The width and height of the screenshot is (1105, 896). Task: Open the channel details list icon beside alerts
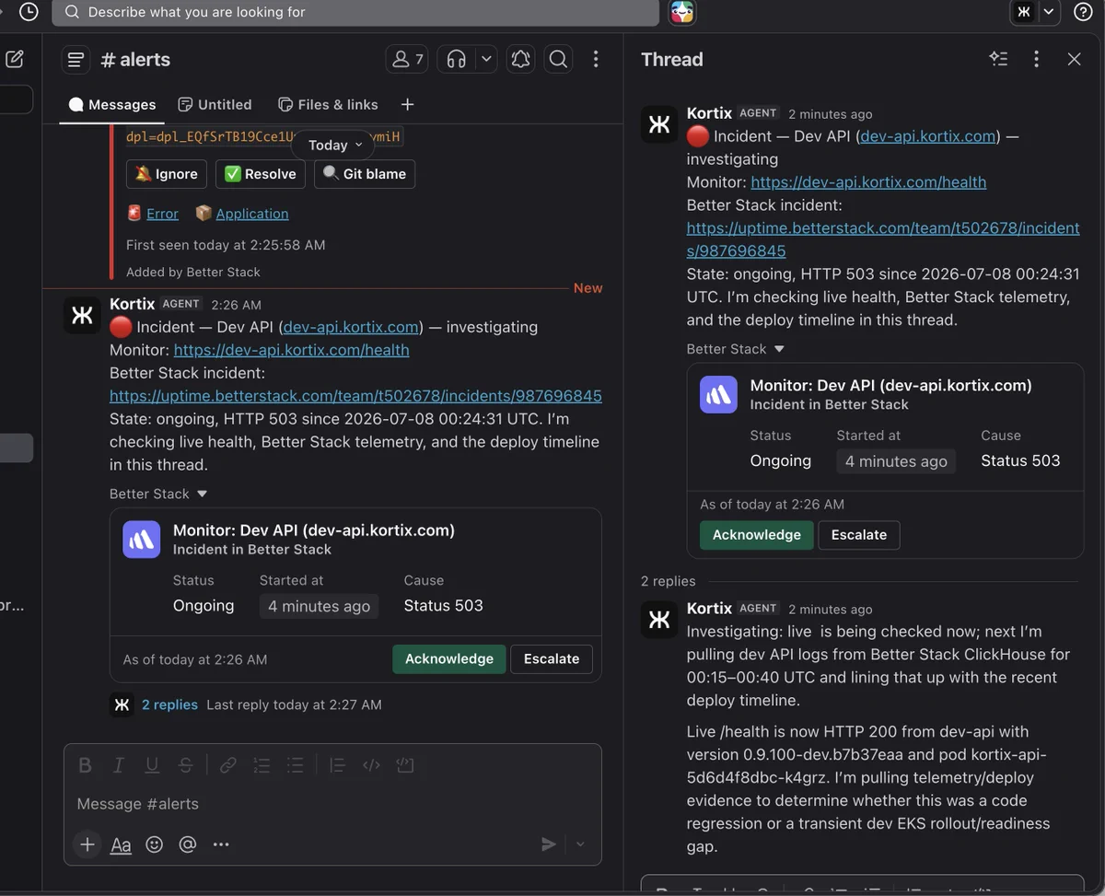coord(76,60)
